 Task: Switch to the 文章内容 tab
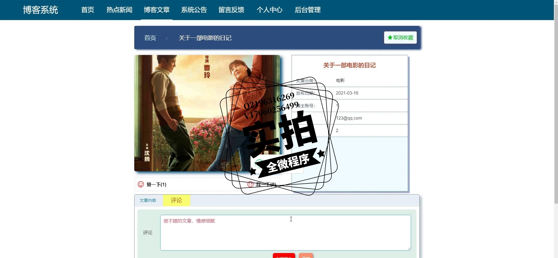[x=148, y=200]
